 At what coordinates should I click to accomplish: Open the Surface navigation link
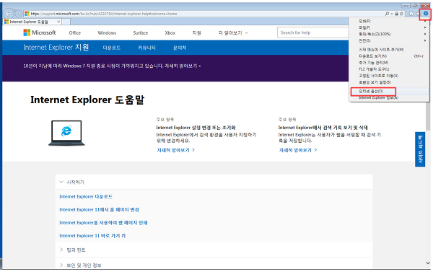pyautogui.click(x=140, y=33)
